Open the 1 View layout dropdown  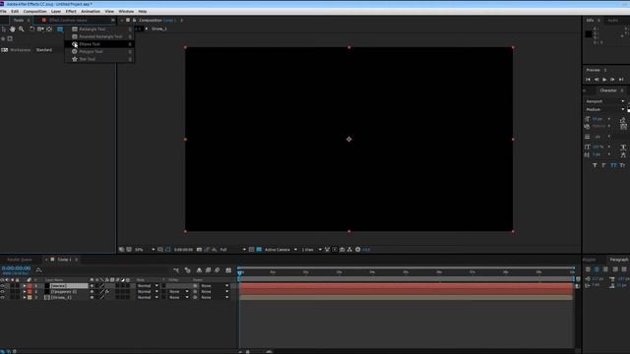pyautogui.click(x=312, y=250)
